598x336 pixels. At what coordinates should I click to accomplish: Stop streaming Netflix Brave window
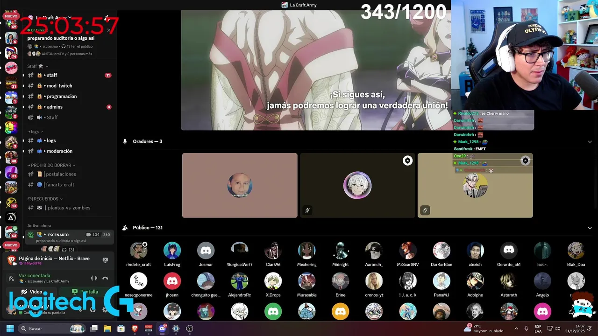[x=105, y=260]
